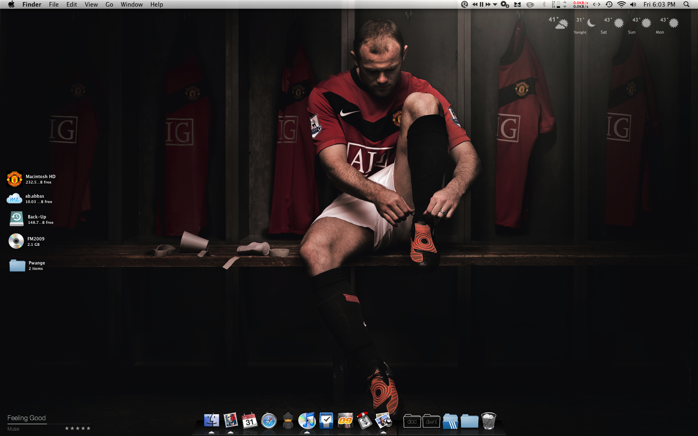This screenshot has width=698, height=436.
Task: Open the Go menu
Action: point(109,5)
